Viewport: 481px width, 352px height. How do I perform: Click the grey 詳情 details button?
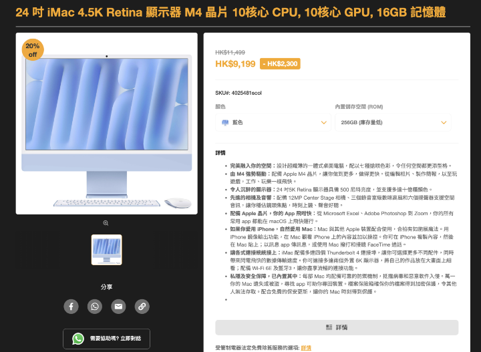[x=337, y=327]
